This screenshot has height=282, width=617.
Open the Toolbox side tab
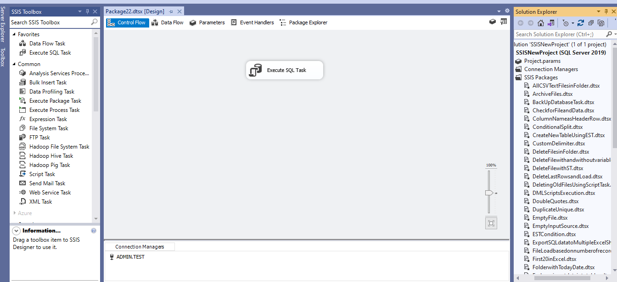pyautogui.click(x=4, y=57)
